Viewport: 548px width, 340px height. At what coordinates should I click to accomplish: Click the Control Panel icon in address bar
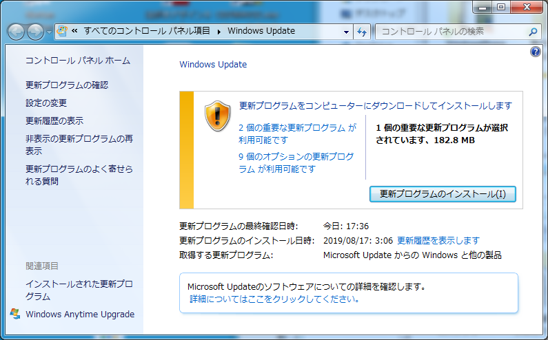click(x=62, y=31)
